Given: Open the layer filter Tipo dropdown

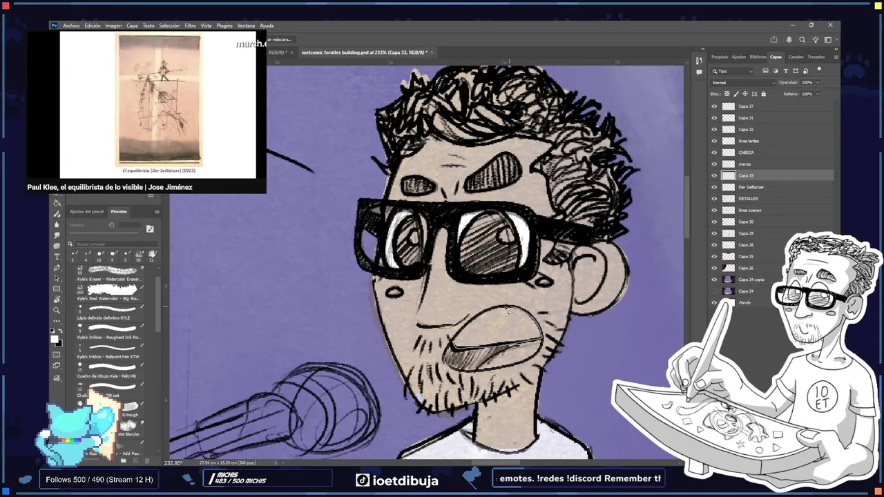Looking at the screenshot, I should pyautogui.click(x=731, y=71).
